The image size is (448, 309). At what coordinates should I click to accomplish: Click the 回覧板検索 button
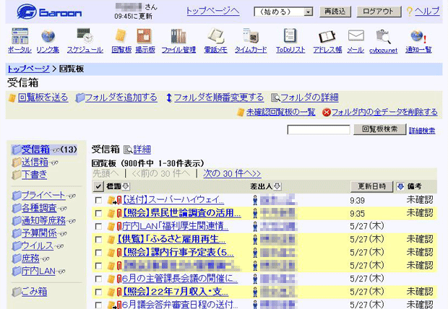[x=379, y=129]
